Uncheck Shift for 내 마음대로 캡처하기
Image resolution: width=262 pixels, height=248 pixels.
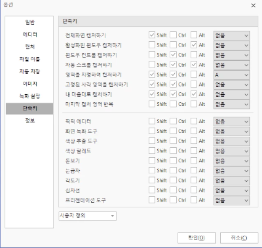tap(152, 94)
